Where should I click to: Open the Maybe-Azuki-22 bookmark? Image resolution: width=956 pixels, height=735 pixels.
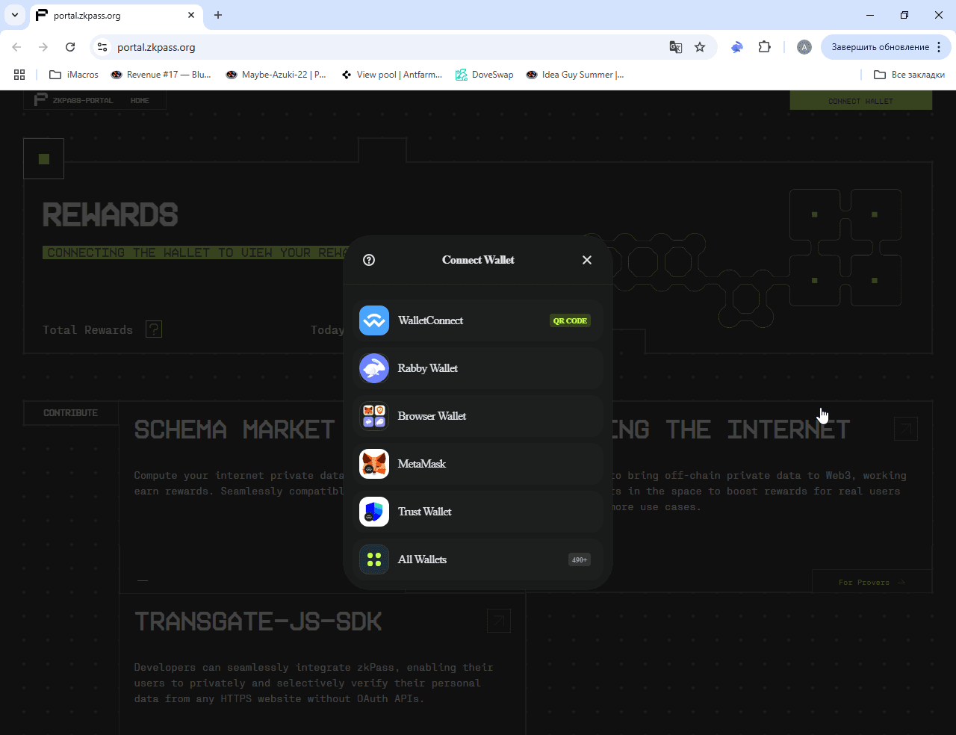coord(276,75)
